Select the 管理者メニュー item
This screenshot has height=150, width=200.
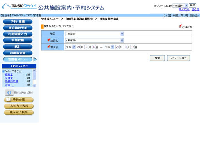click(18, 59)
